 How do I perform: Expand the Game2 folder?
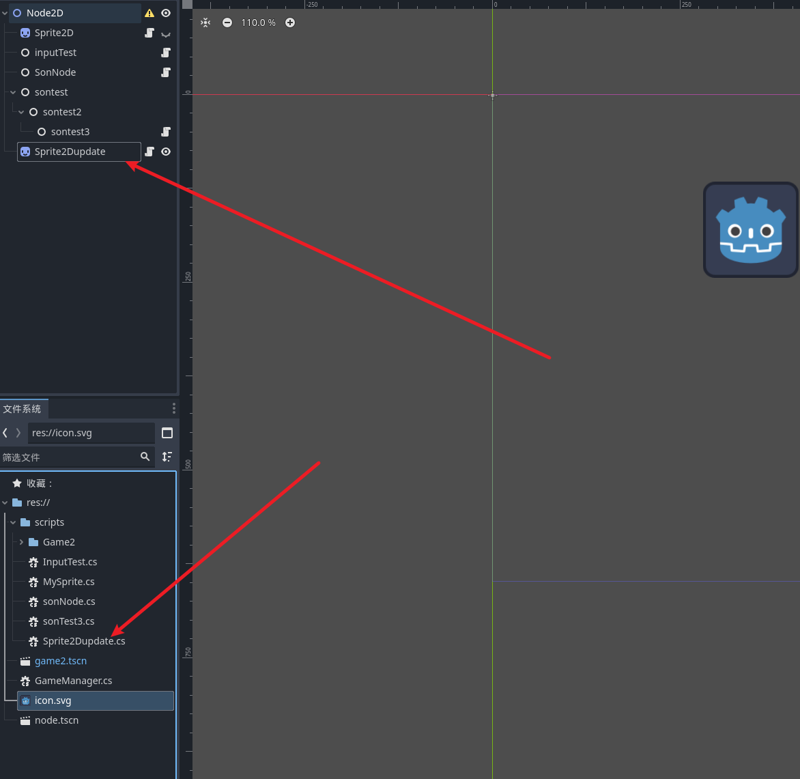coord(21,542)
